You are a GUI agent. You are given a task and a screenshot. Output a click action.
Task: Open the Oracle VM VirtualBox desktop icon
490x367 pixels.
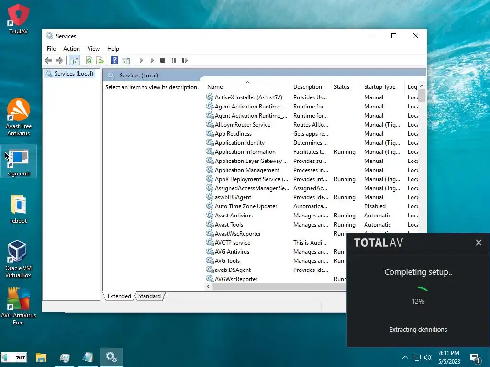coord(18,259)
